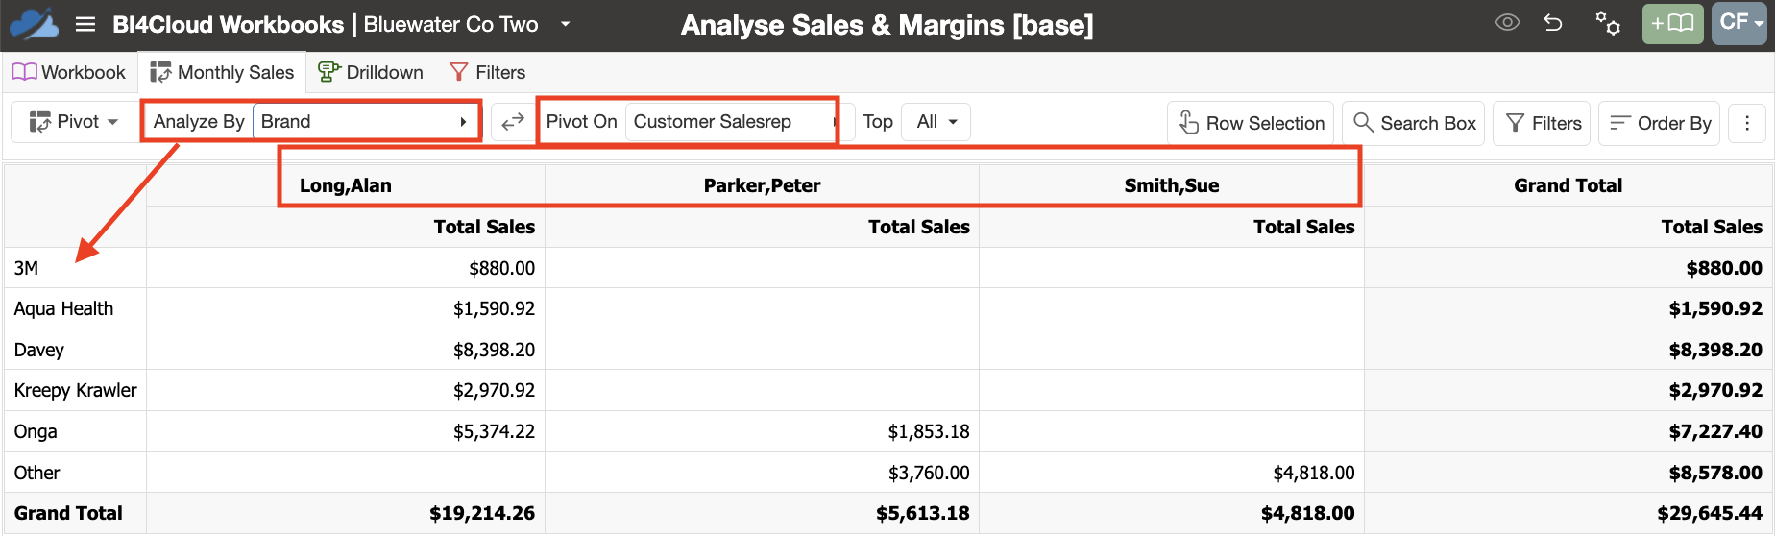Open the Drilldown tab
Screen dimensions: 1775x536
click(371, 72)
